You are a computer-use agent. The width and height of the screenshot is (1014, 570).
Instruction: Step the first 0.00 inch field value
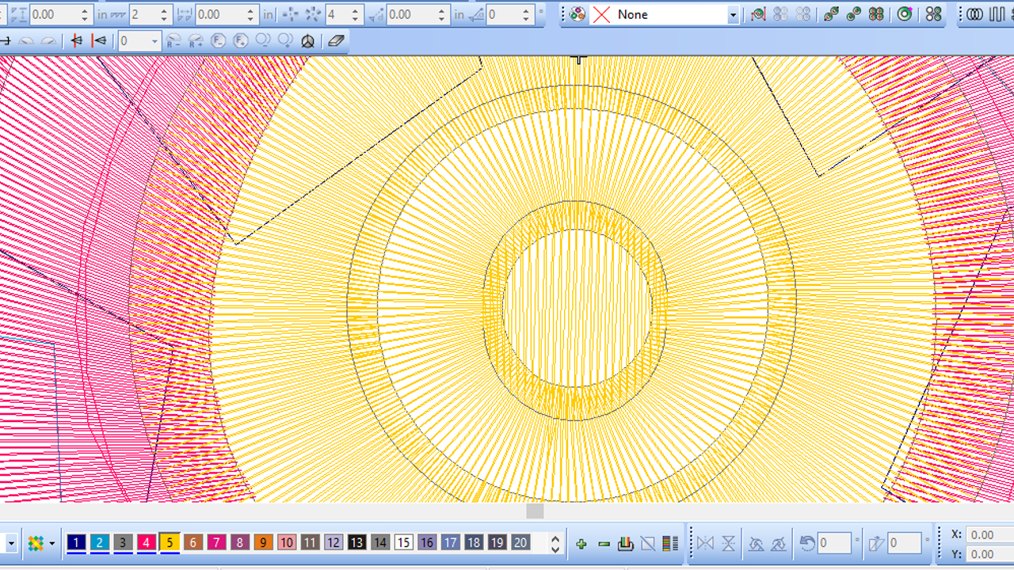(84, 15)
